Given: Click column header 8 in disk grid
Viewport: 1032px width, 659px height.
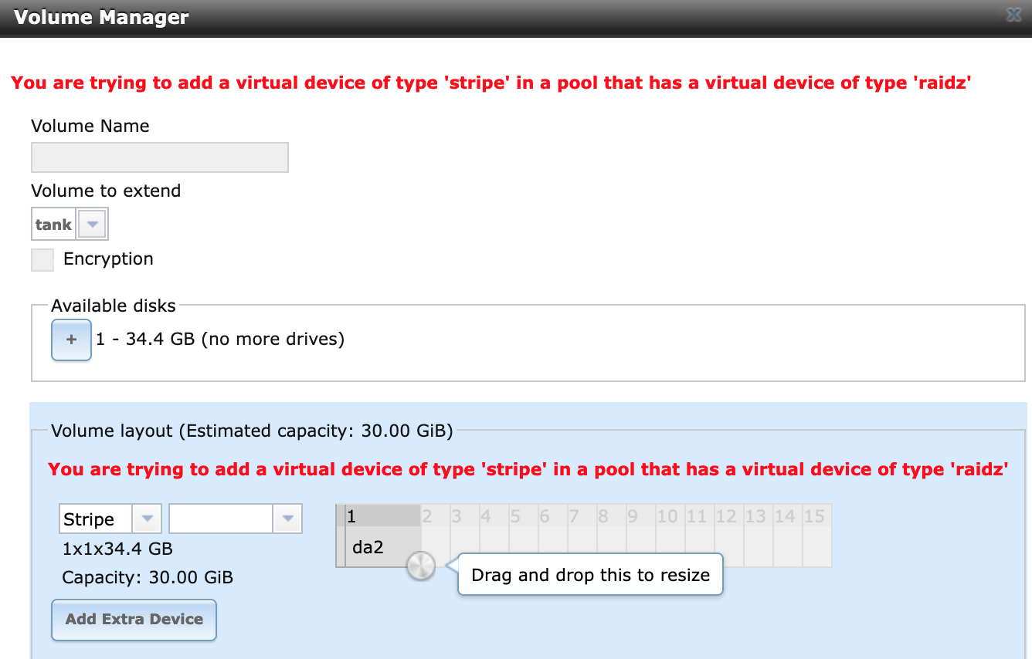Looking at the screenshot, I should coord(612,516).
